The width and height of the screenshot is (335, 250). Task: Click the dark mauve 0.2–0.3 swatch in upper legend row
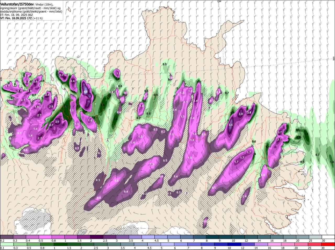(7, 237)
